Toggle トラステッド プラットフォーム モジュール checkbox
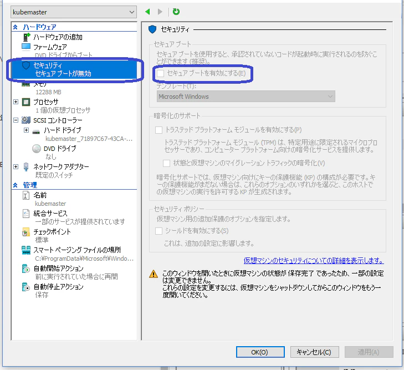Image resolution: width=404 pixels, height=370 pixels. (158, 130)
